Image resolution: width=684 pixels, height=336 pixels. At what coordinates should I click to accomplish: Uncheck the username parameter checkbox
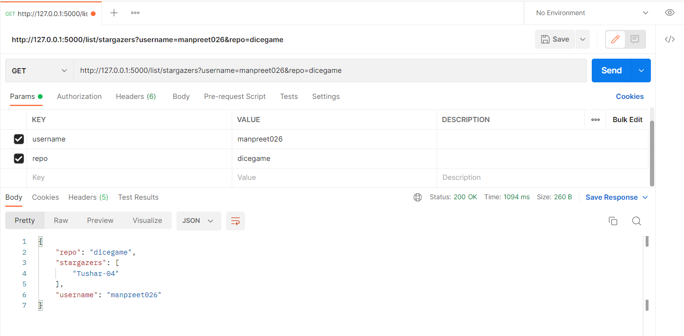[x=19, y=139]
